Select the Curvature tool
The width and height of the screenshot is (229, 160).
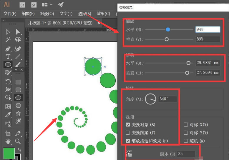point(18,49)
